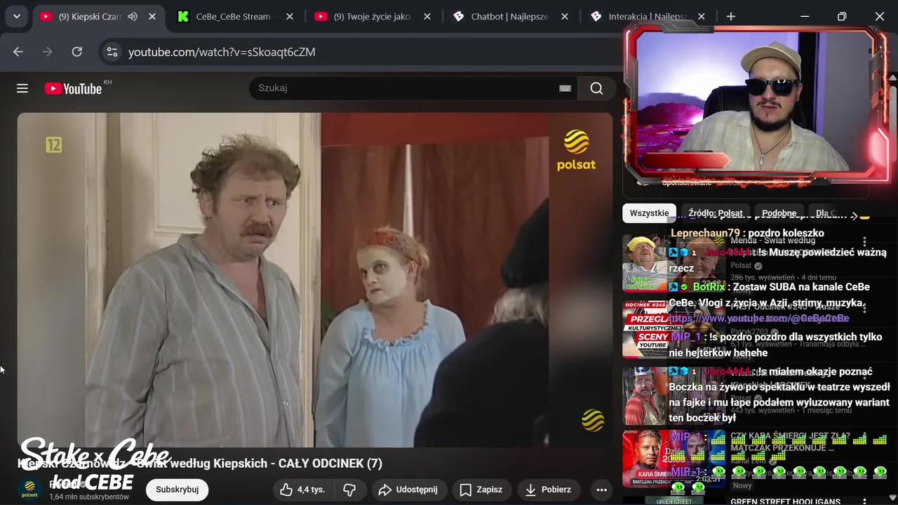Open the Polsat channel avatar
The image size is (898, 505).
29,490
